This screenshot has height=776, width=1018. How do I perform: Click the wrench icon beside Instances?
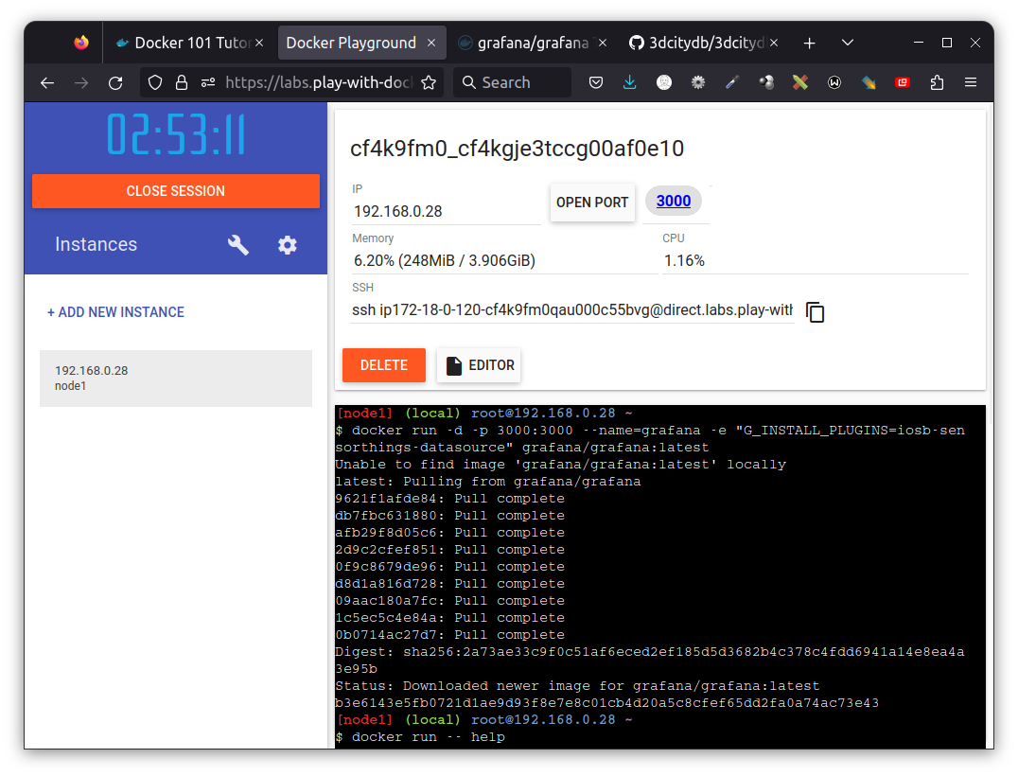point(238,244)
